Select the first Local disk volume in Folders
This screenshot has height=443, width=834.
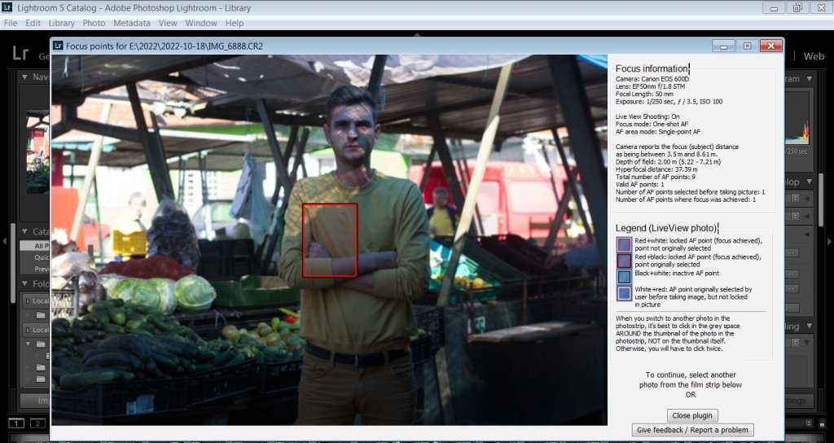pyautogui.click(x=36, y=301)
